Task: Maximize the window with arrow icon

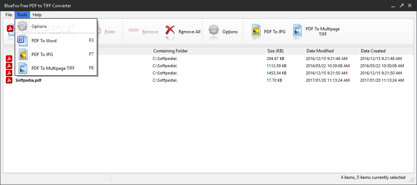Action: tap(402, 5)
